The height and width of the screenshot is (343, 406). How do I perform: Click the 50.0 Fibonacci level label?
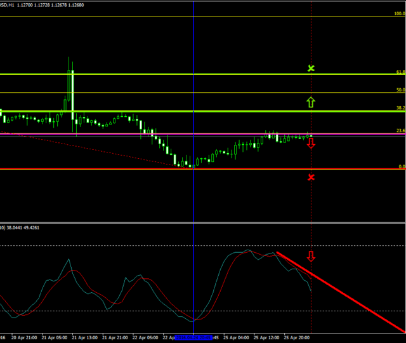click(x=400, y=90)
